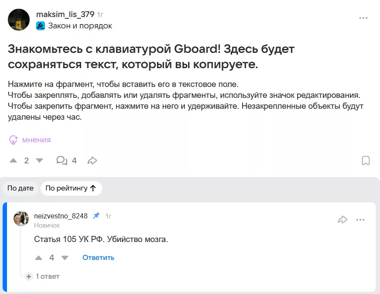Open the post's three-dot options menu

[x=363, y=18]
